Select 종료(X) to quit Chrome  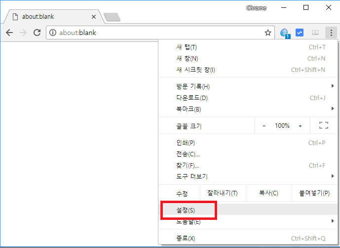(x=248, y=239)
